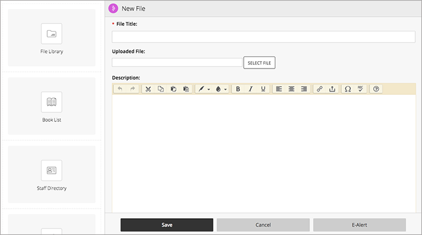The height and width of the screenshot is (235, 422).
Task: Cancel the new file dialog
Action: [263, 225]
